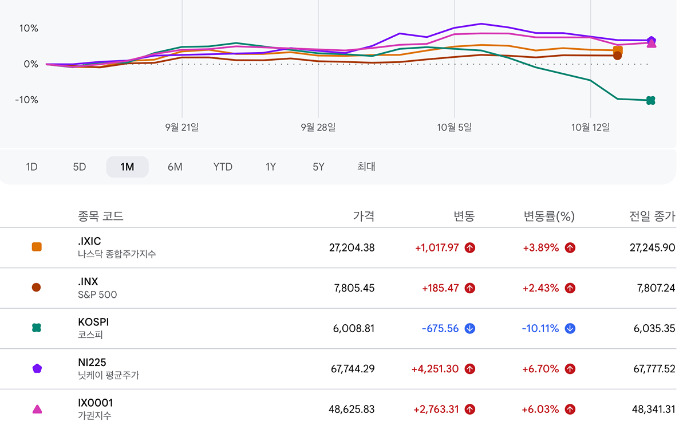Image resolution: width=687 pixels, height=433 pixels.
Task: Open the IX0001 ticker link
Action: (x=95, y=403)
